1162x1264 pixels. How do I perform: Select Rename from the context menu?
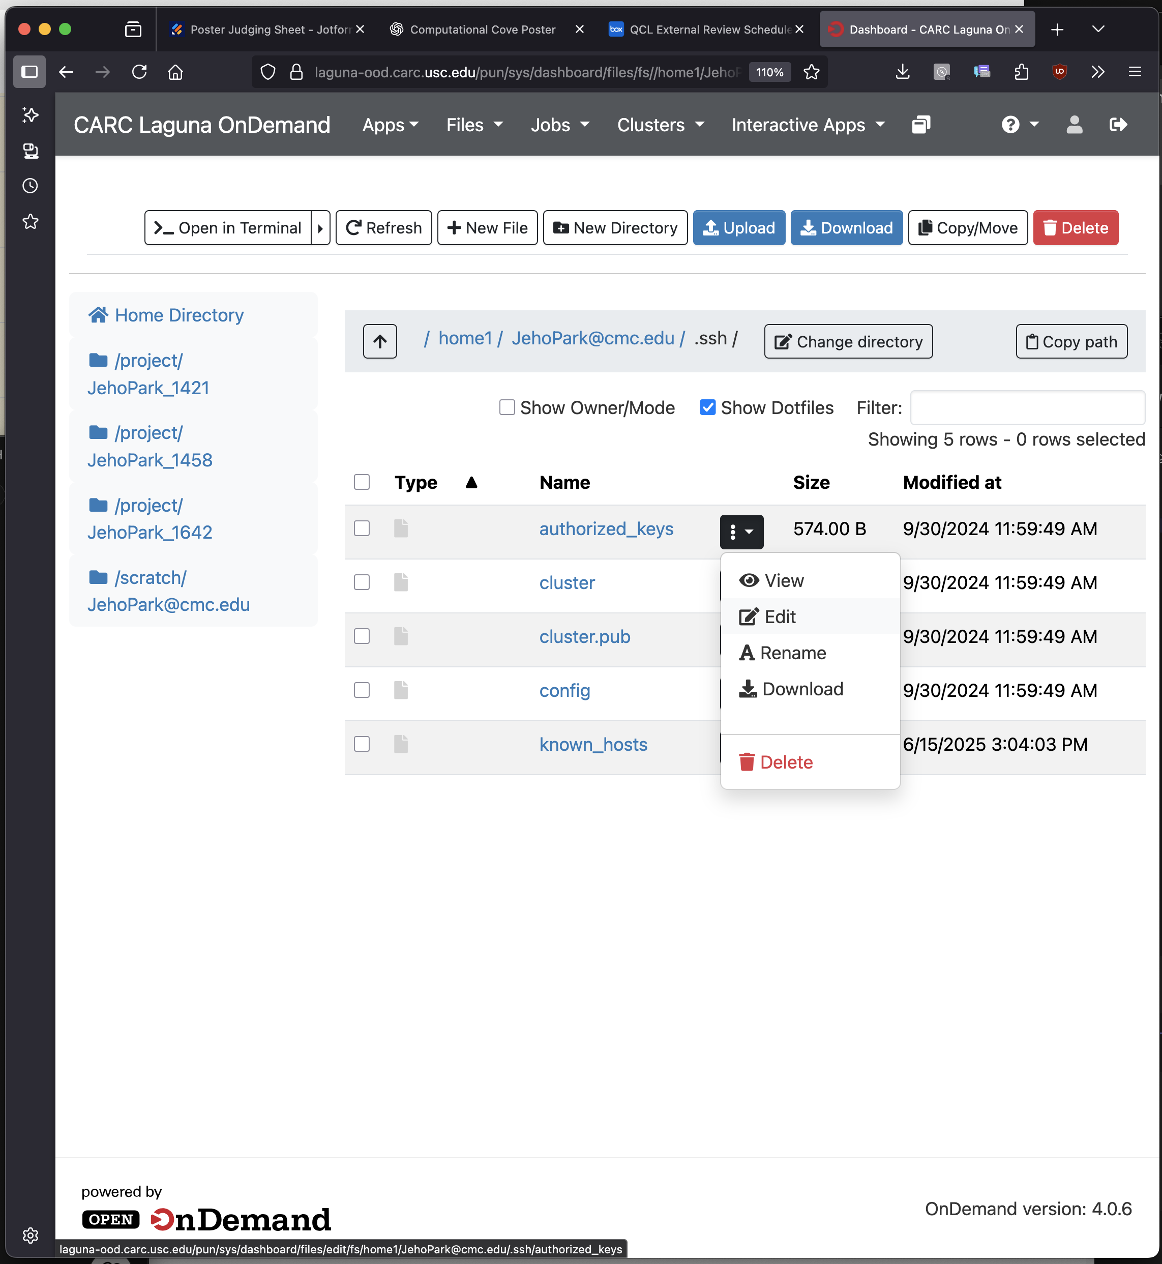[x=793, y=653]
